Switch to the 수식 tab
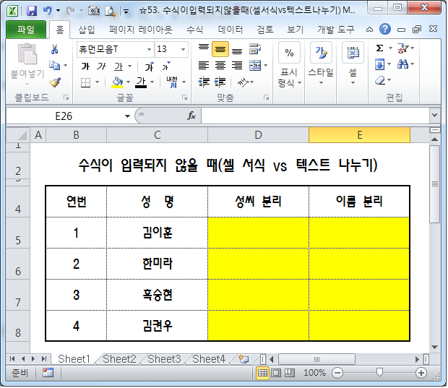 click(194, 29)
